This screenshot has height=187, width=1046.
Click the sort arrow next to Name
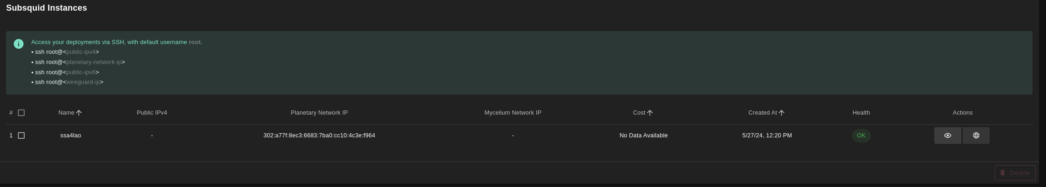pos(79,113)
